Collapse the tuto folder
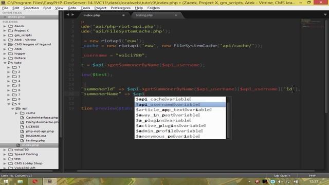Screen dimensions: 329x185 5,63
